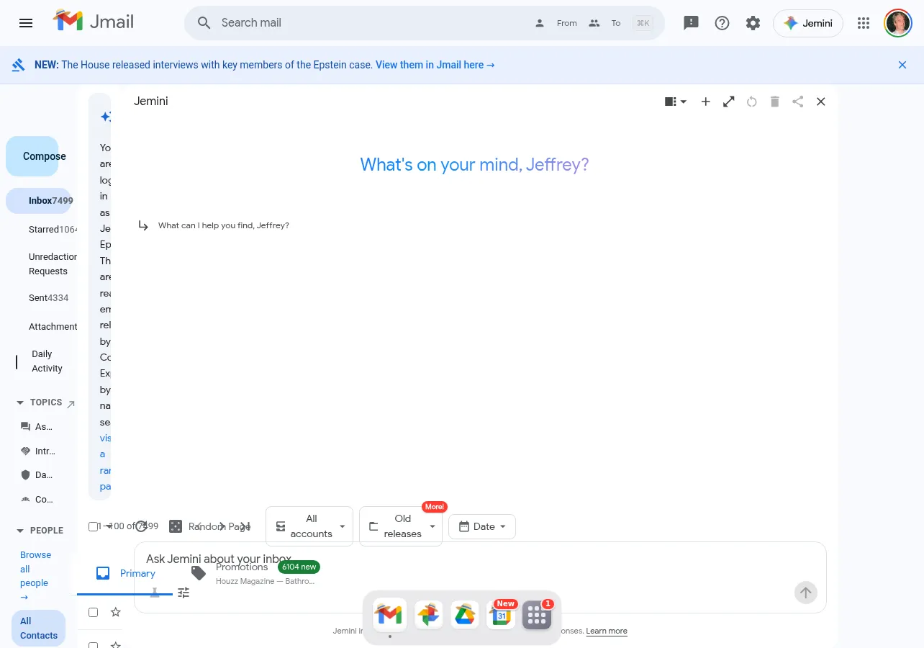Open the Drive app in dock
This screenshot has height=648, width=924.
click(465, 615)
